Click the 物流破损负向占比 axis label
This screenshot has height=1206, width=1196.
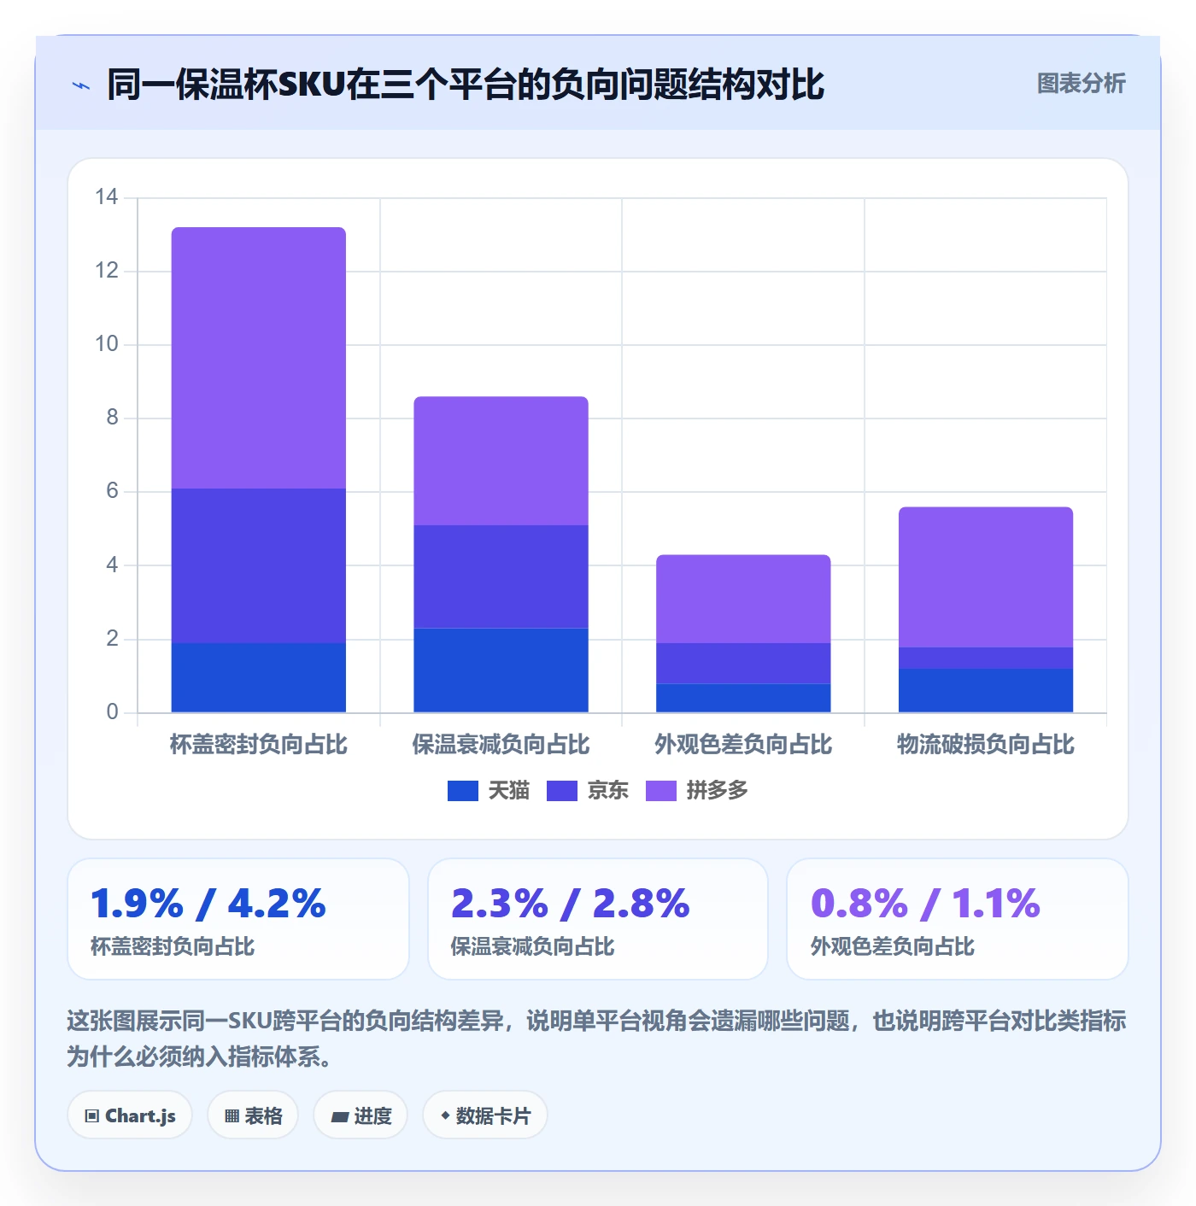point(986,745)
